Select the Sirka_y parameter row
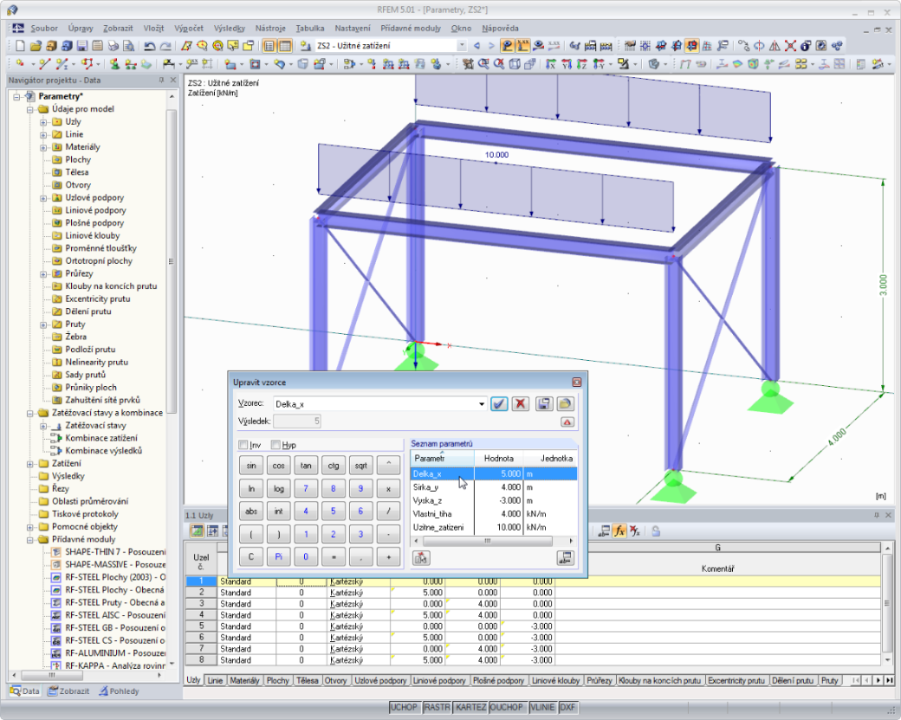The width and height of the screenshot is (901, 720). [494, 487]
